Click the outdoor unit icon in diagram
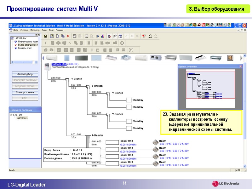 tap(47, 67)
